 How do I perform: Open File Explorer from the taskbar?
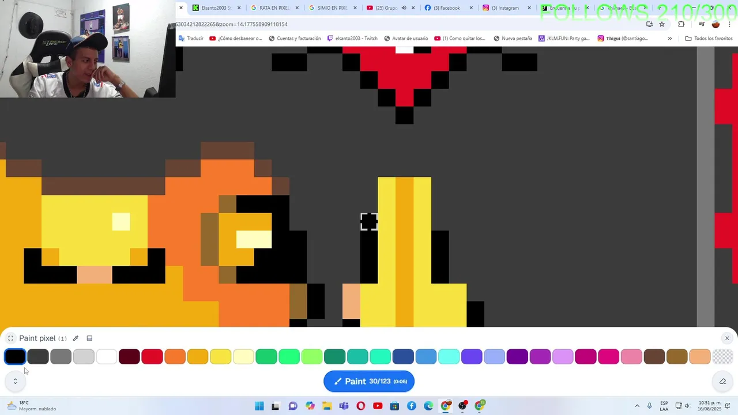(327, 406)
